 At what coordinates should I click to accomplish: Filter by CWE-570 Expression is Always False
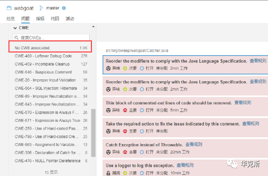51,113
